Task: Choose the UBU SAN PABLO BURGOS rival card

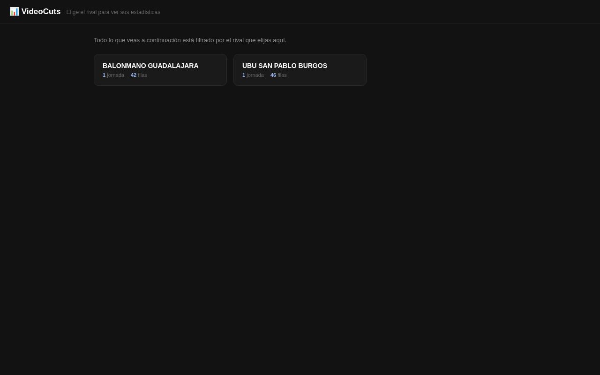Action: (300, 70)
